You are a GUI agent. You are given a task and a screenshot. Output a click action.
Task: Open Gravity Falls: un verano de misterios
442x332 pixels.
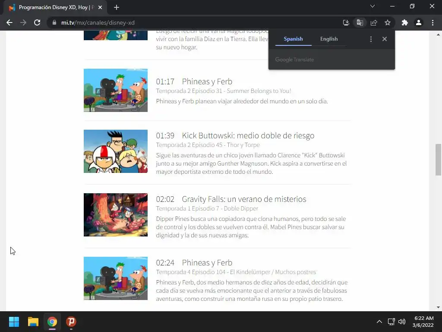tap(244, 199)
